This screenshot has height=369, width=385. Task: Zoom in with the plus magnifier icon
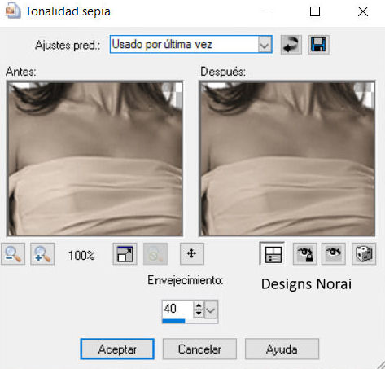coord(42,253)
